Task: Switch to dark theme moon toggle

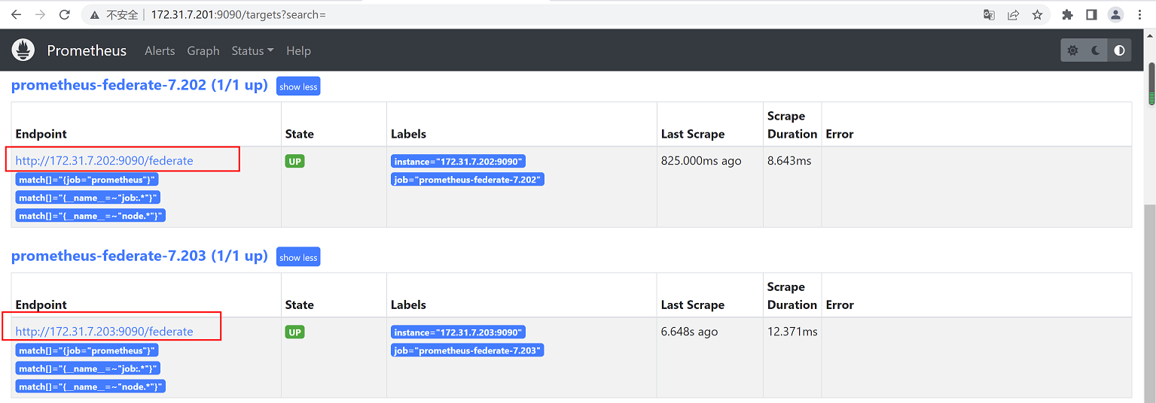Action: click(1096, 50)
